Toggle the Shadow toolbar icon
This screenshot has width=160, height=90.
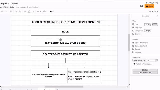point(33,12)
